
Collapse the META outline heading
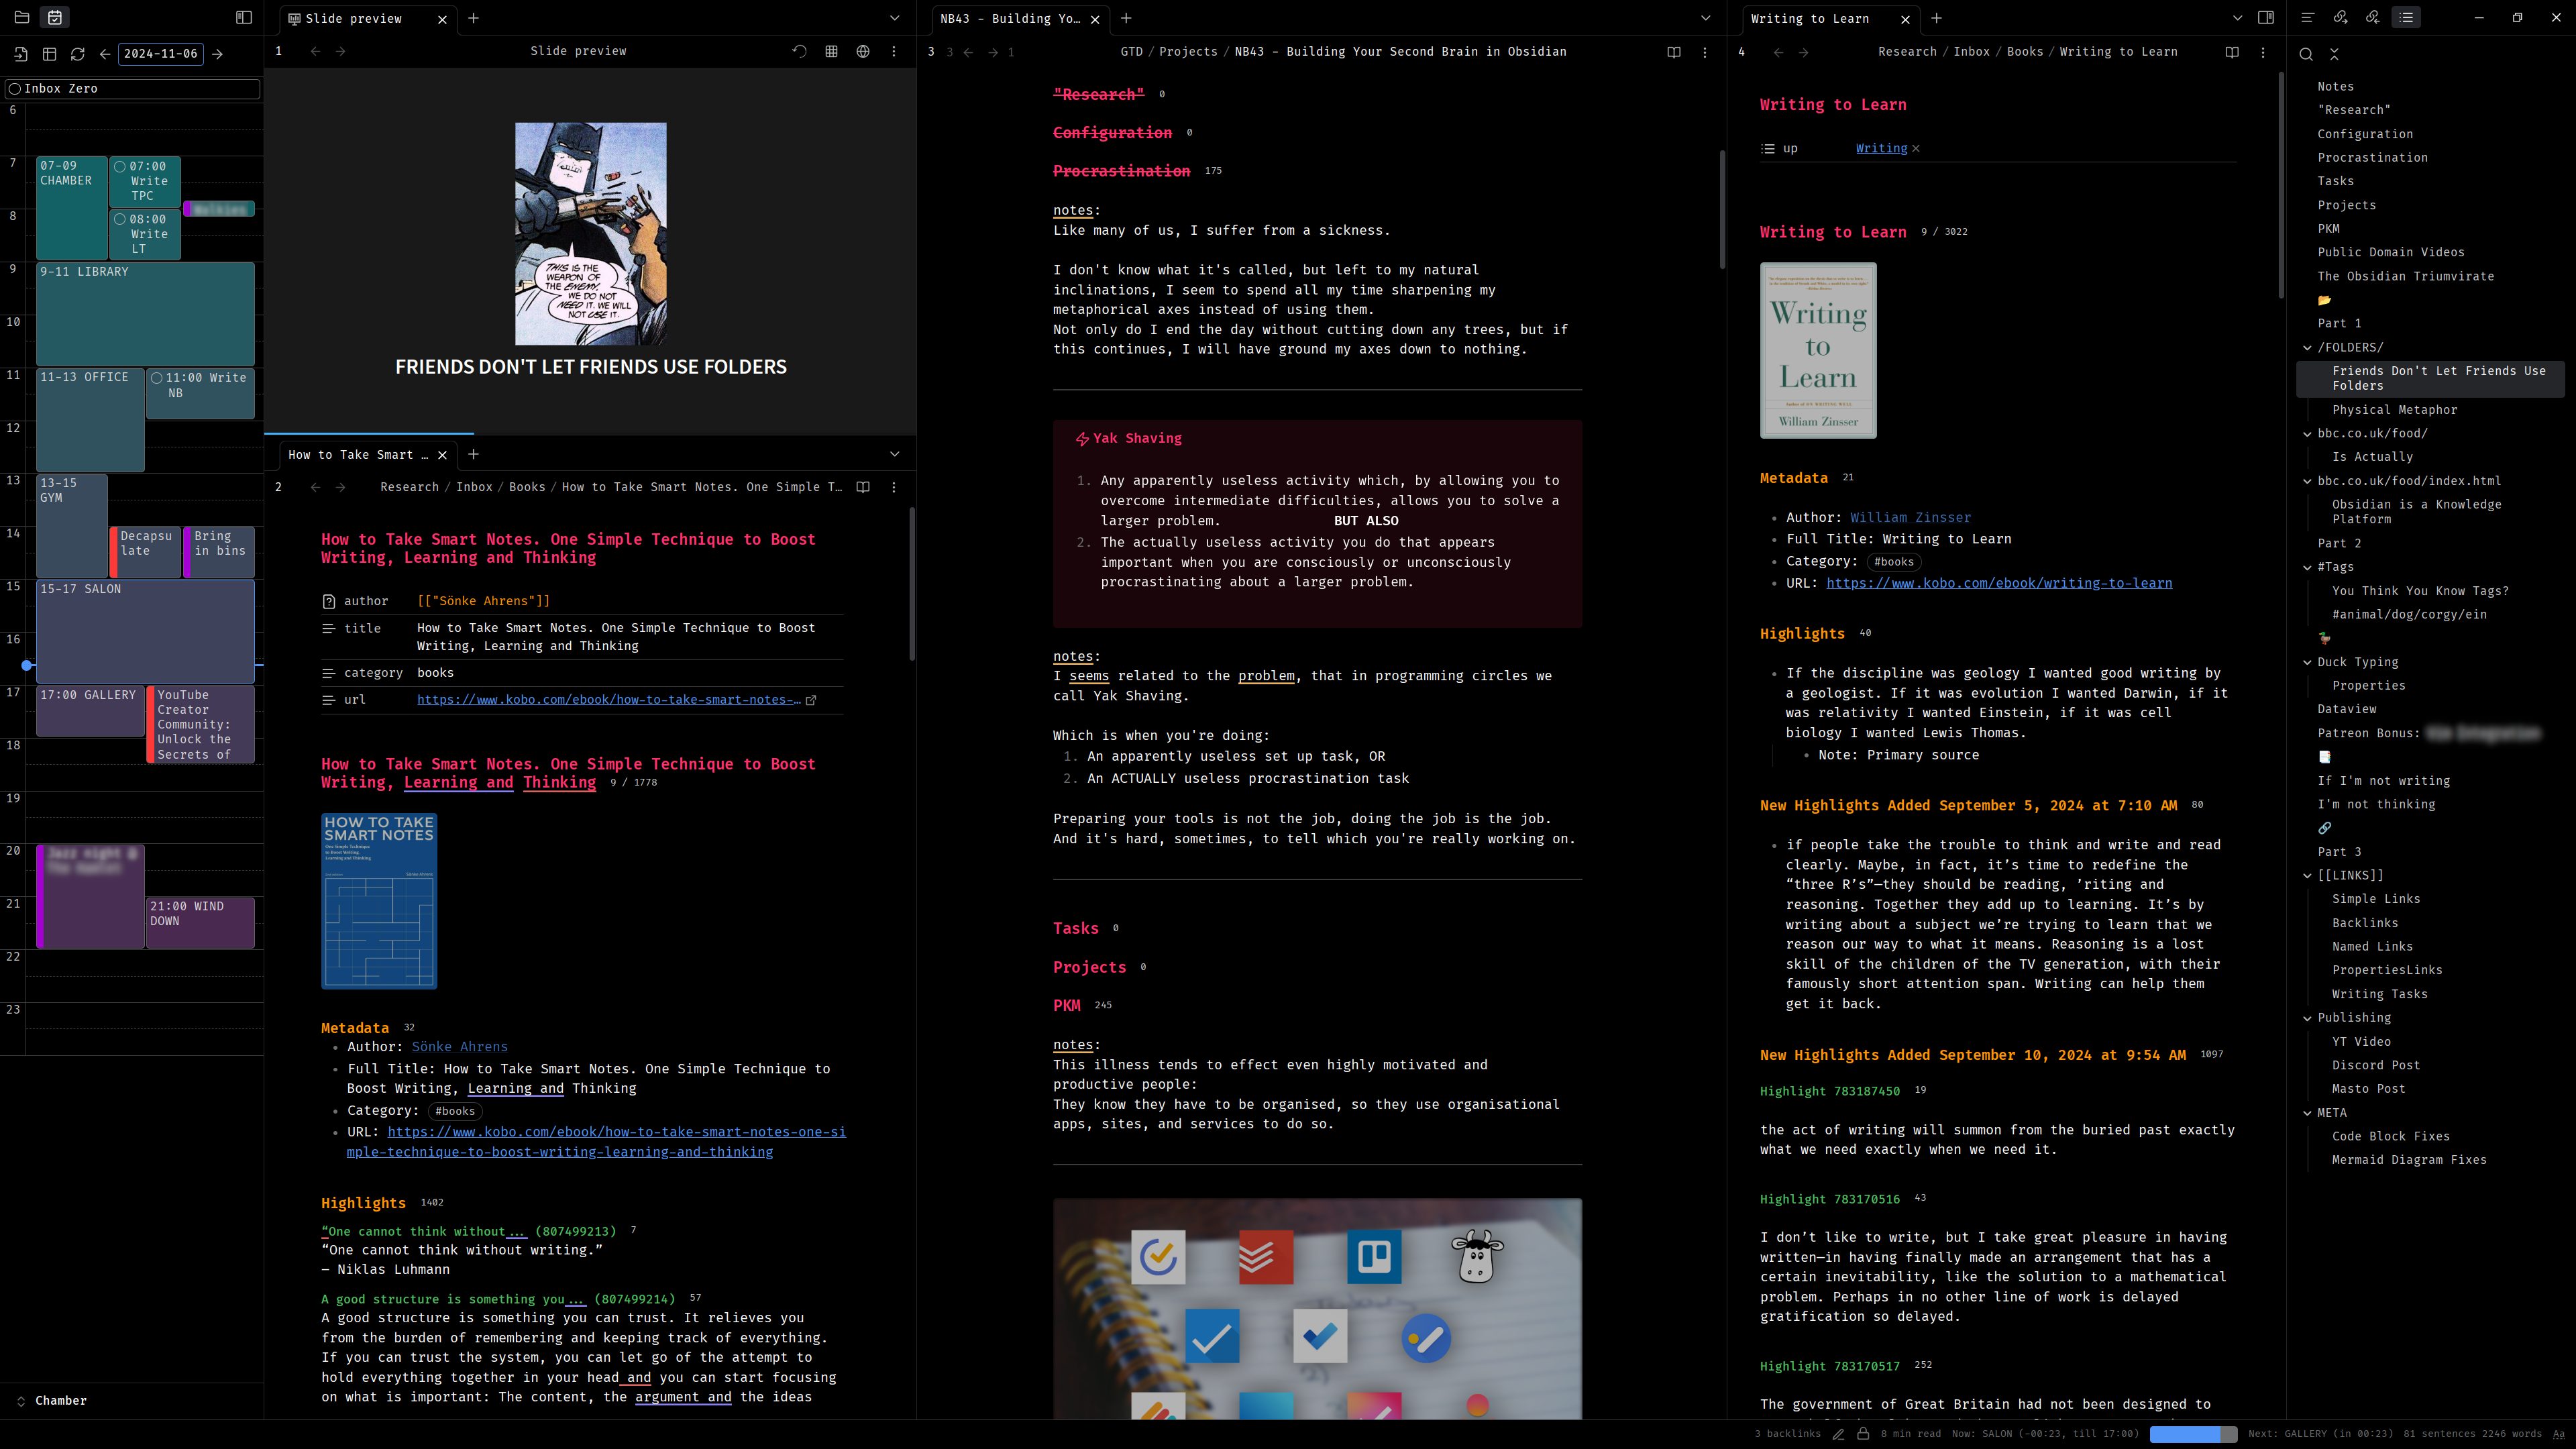pos(2308,1113)
